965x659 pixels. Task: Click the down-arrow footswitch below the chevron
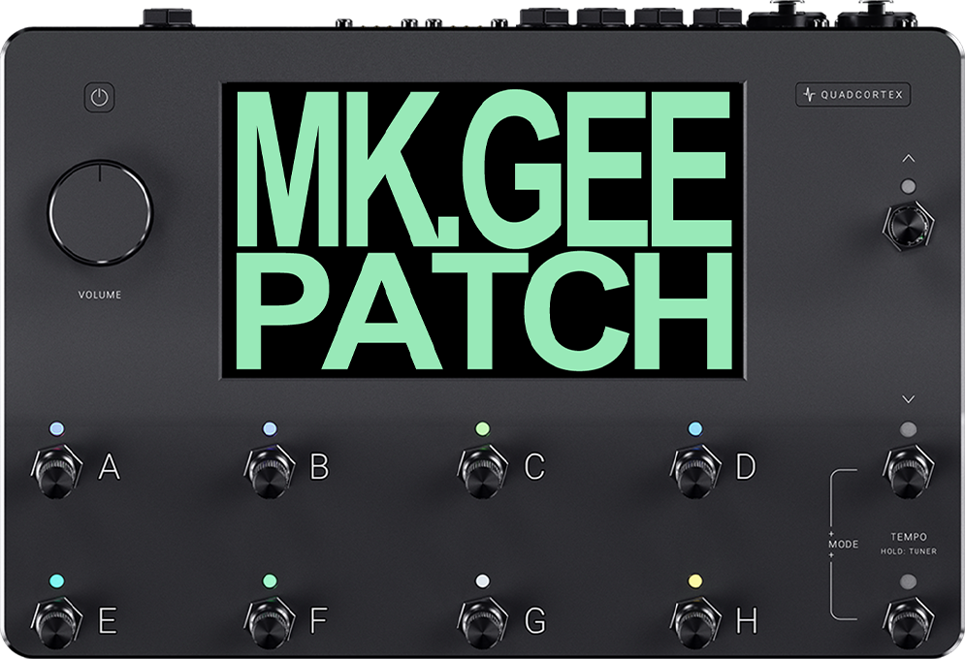tap(909, 472)
